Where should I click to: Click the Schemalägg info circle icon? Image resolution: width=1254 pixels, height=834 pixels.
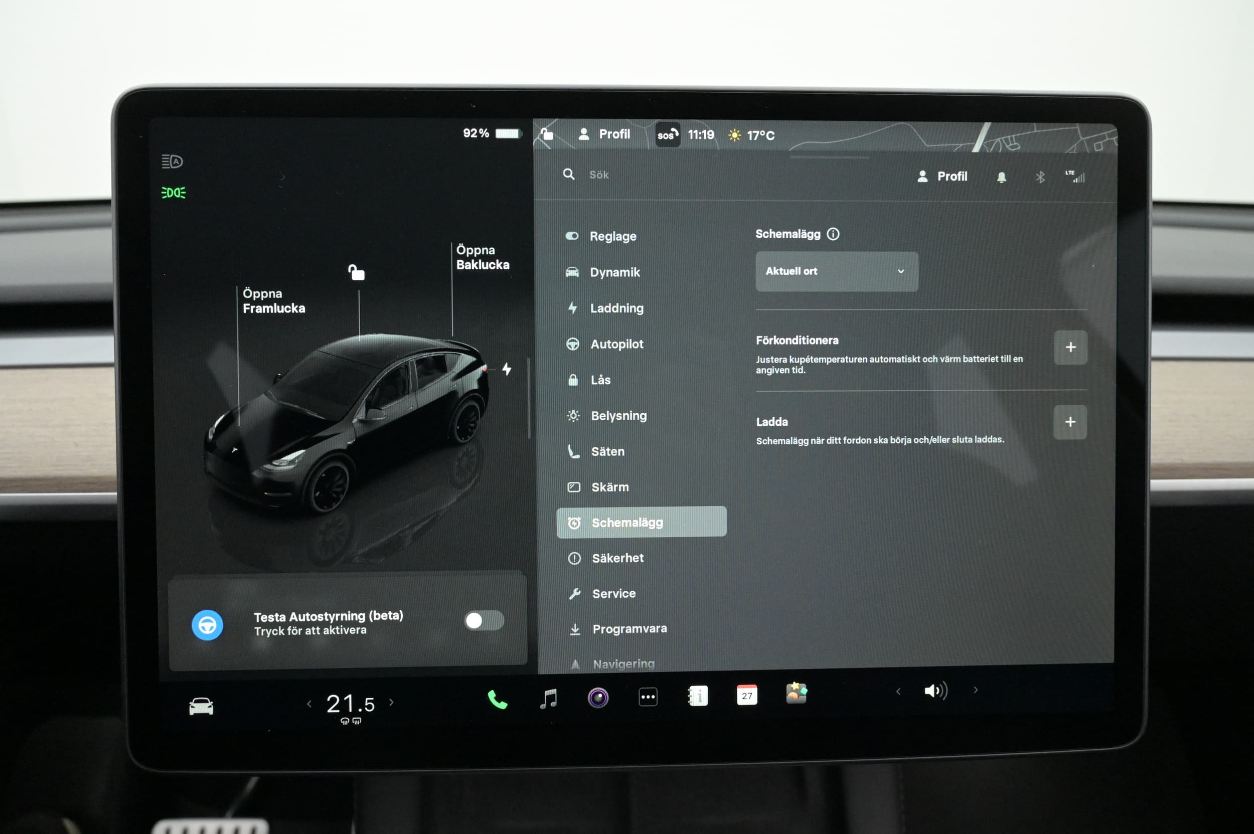pos(833,234)
